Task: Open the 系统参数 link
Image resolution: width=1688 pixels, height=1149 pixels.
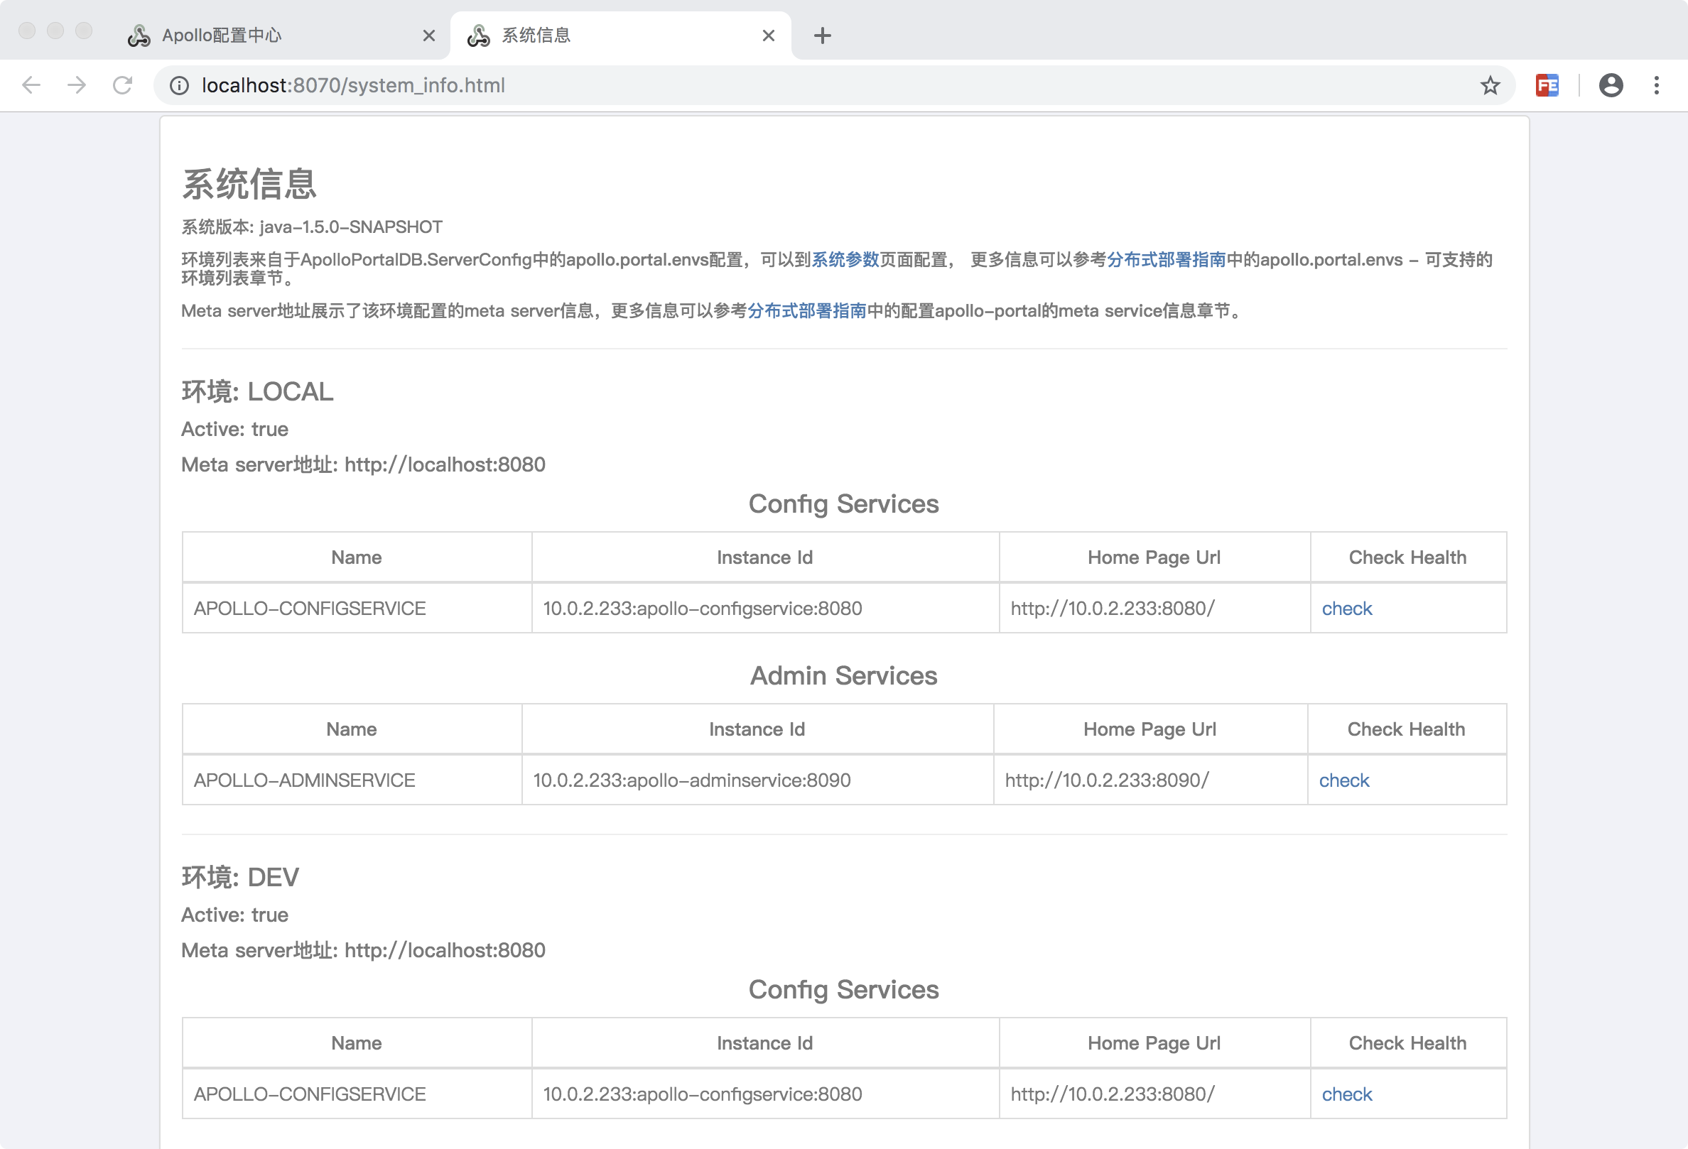Action: [x=845, y=260]
